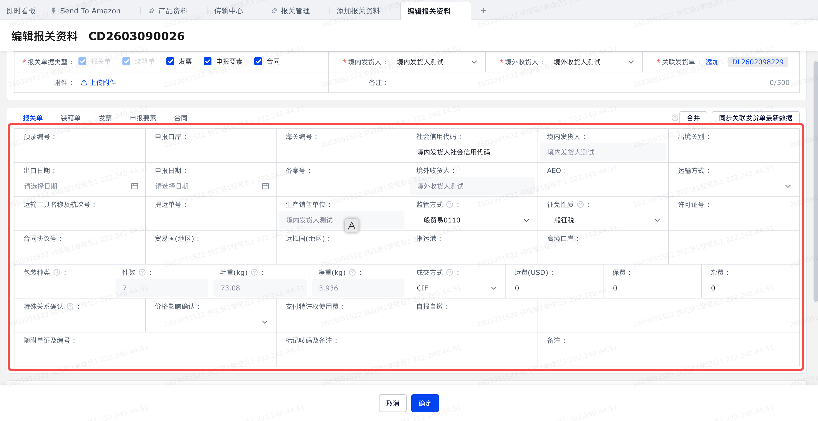This screenshot has height=421, width=818.
Task: Open the 报关管理 tab
Action: pos(295,11)
